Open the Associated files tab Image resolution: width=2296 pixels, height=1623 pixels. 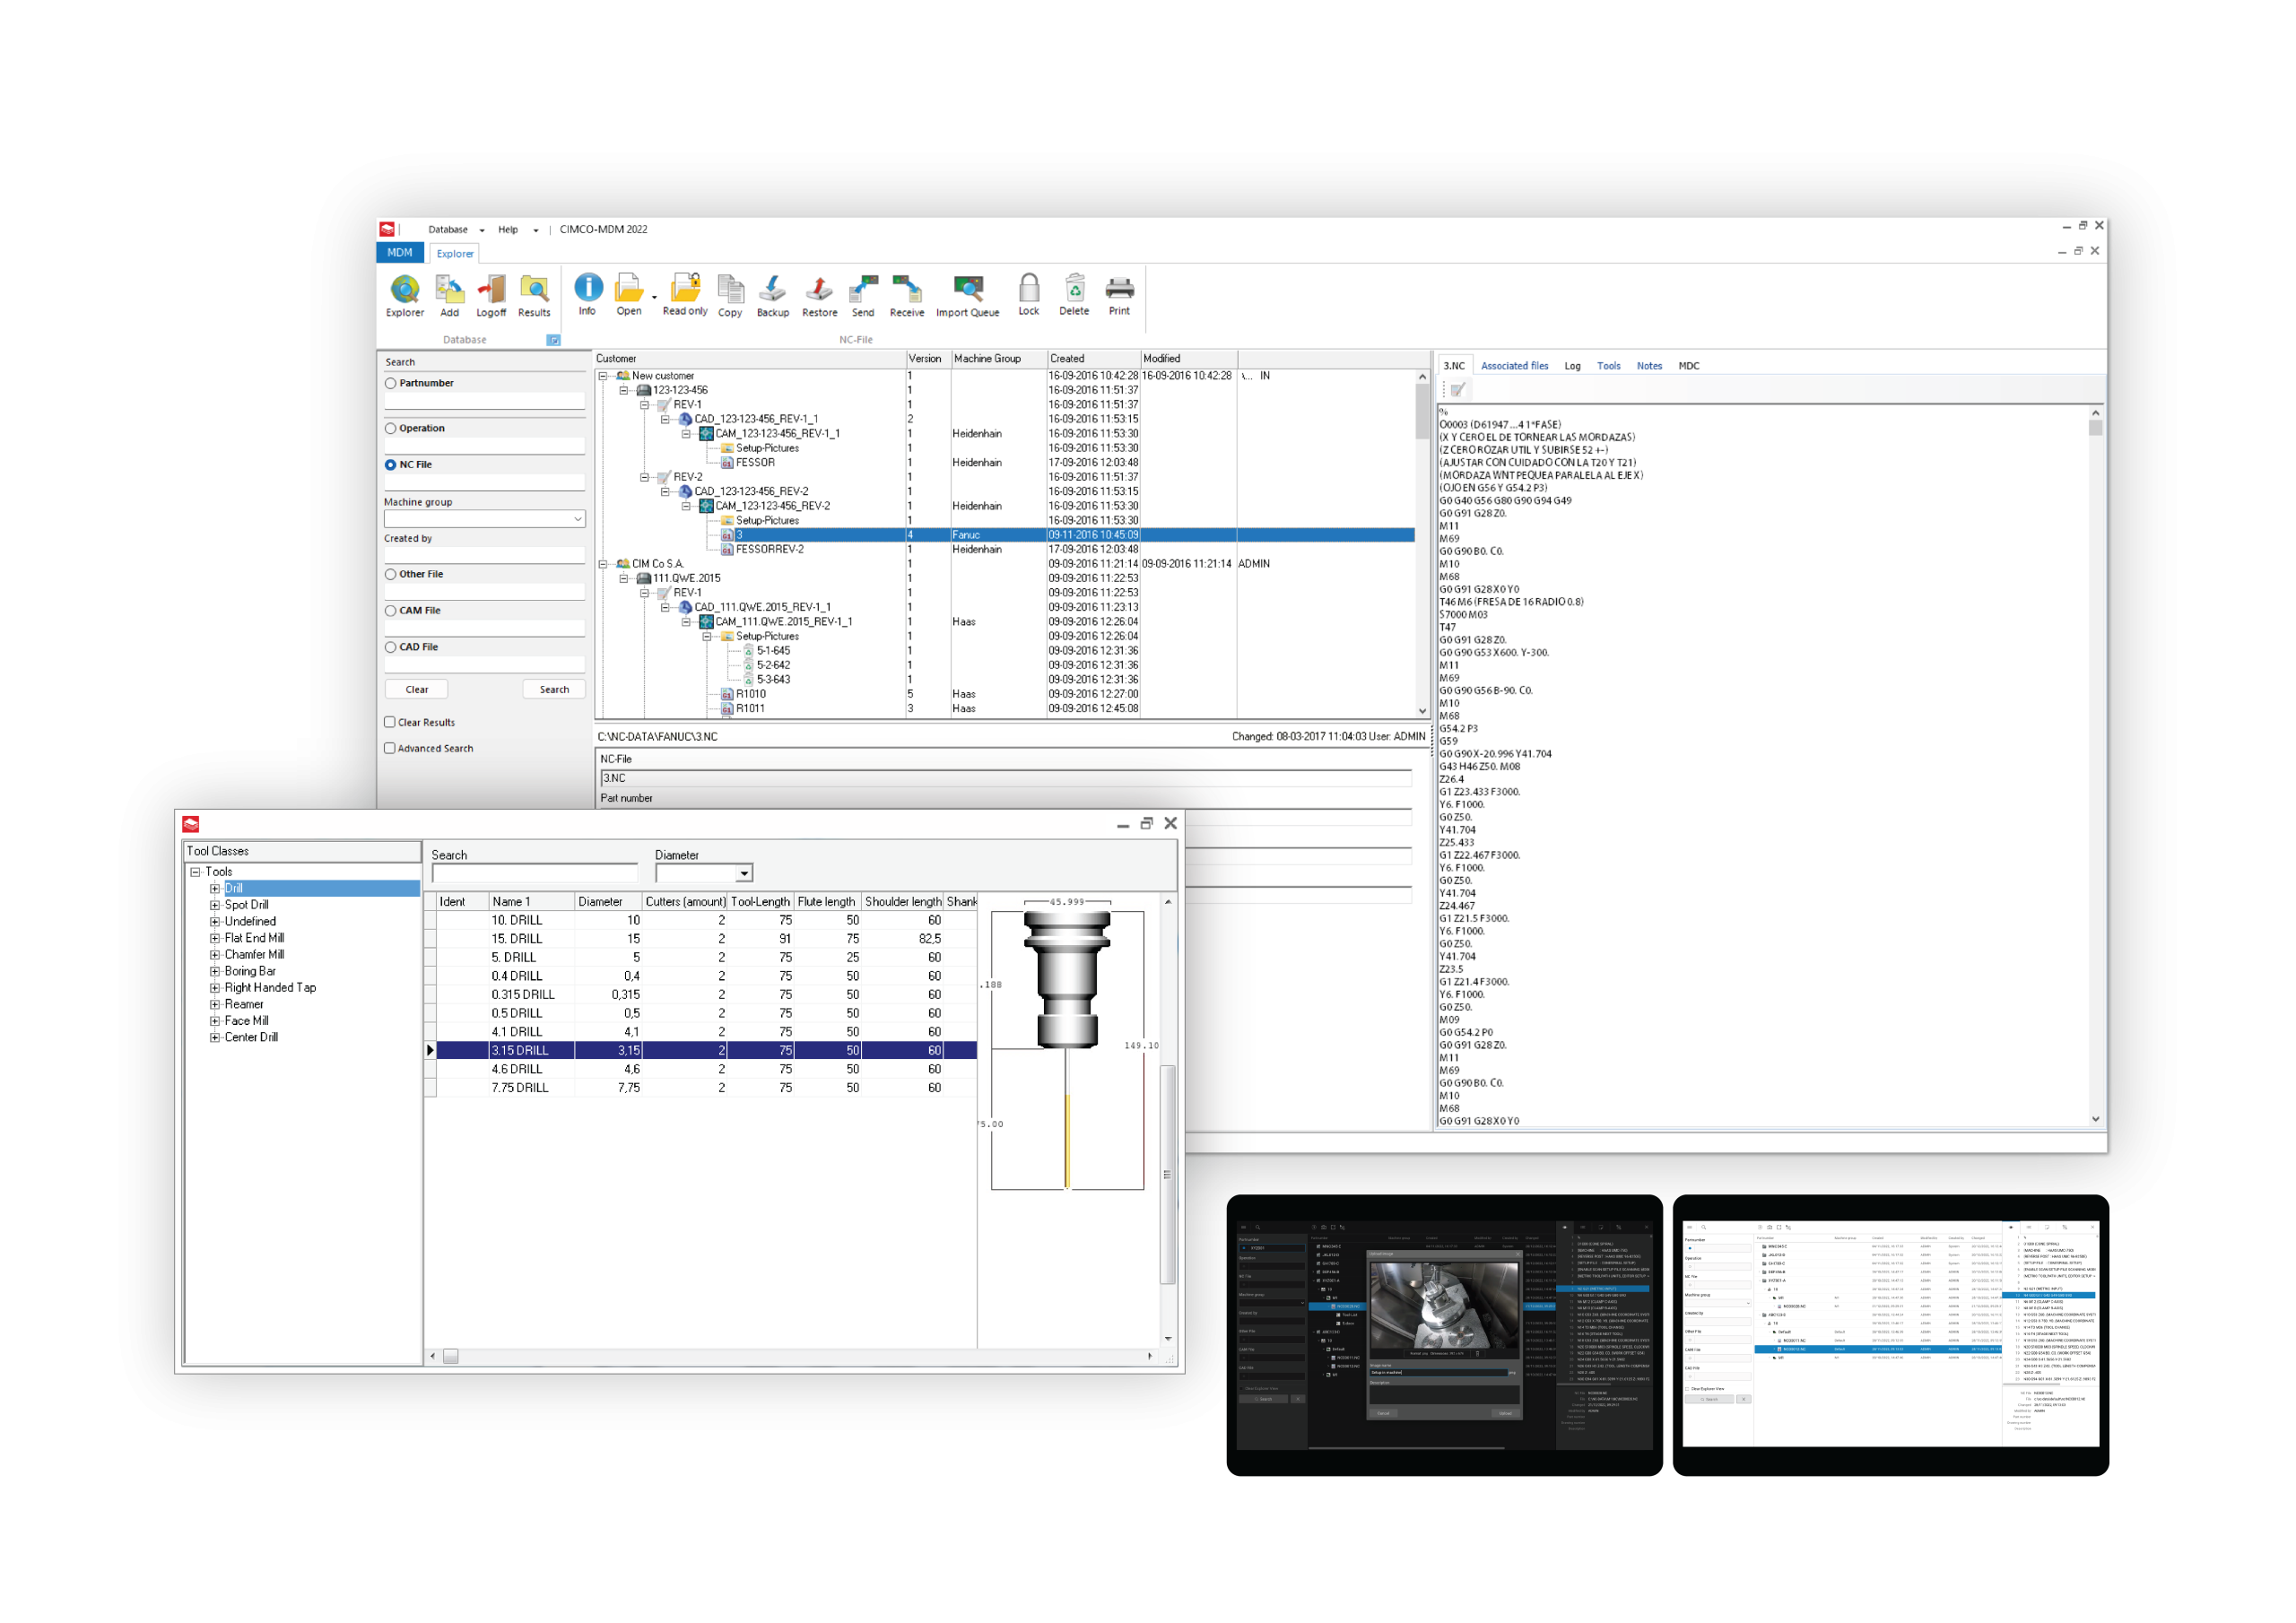coord(1514,366)
